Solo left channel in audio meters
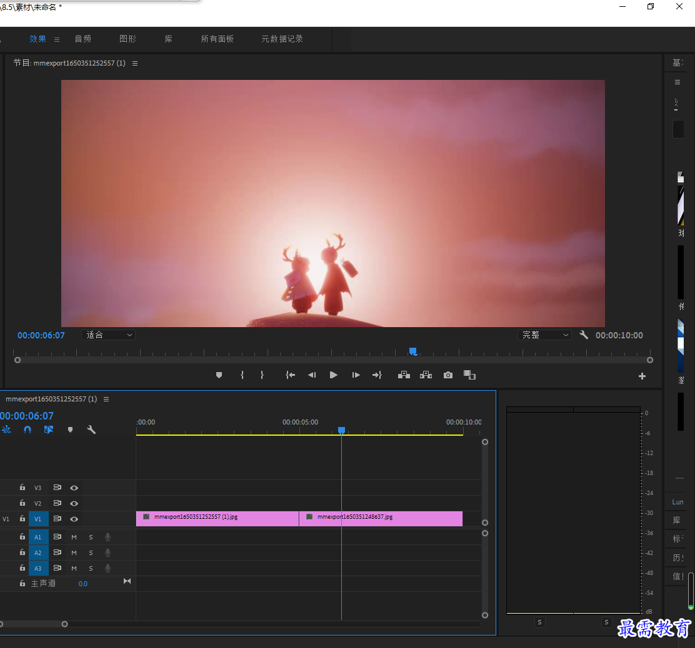Image resolution: width=695 pixels, height=648 pixels. click(x=539, y=622)
